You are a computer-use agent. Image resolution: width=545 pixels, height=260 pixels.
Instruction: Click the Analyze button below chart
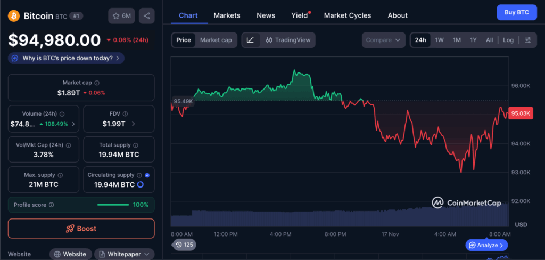tap(486, 245)
